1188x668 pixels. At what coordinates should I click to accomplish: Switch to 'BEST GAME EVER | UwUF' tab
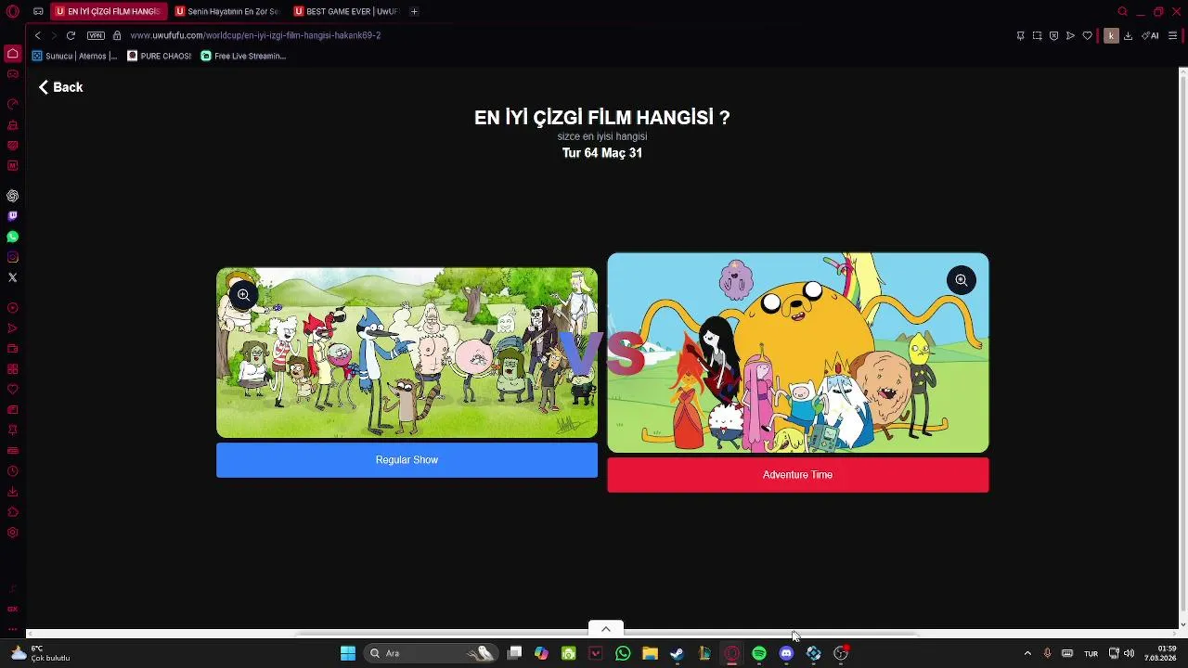pyautogui.click(x=346, y=11)
